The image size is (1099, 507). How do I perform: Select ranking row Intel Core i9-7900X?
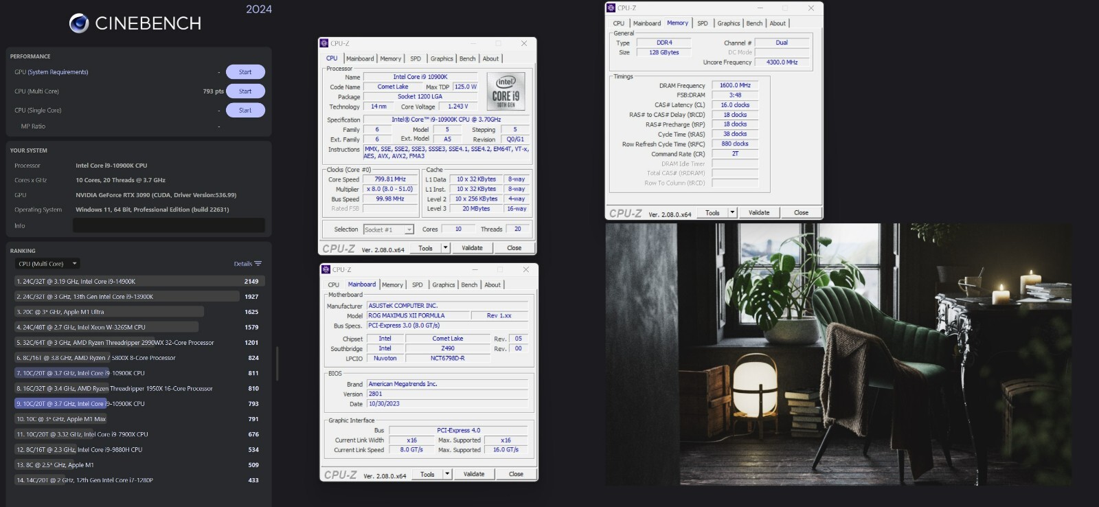click(x=140, y=434)
